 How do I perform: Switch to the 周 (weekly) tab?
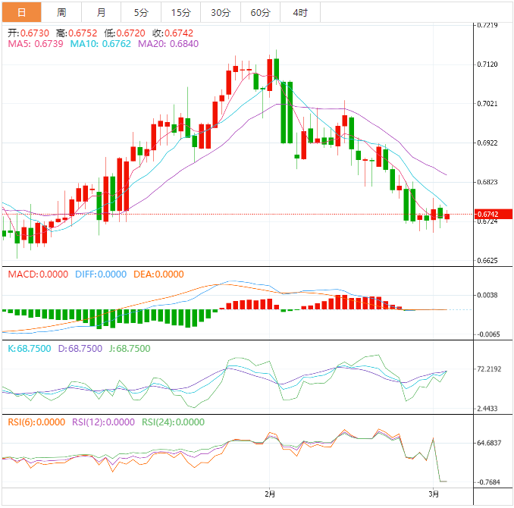tap(61, 12)
